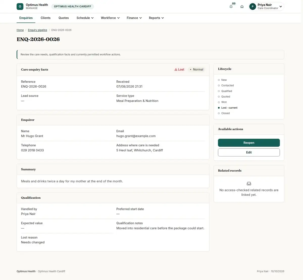Click the reference value ENQ-2026-0026
This screenshot has height=280, width=303.
click(34, 86)
